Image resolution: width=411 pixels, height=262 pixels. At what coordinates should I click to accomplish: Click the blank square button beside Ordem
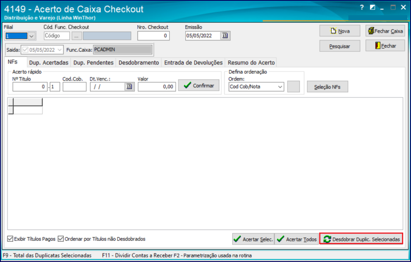294,87
